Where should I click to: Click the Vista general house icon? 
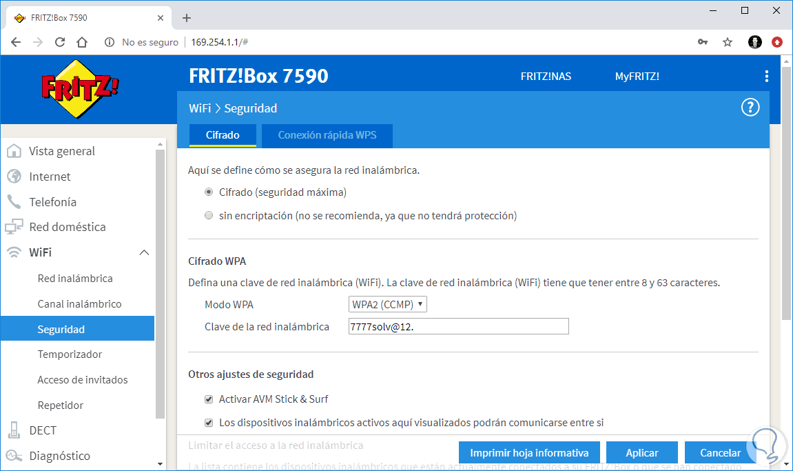(x=14, y=151)
